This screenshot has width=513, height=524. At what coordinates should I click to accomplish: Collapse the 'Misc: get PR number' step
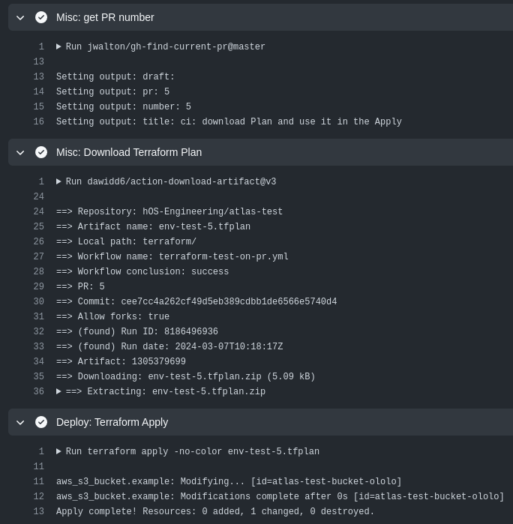pyautogui.click(x=20, y=17)
